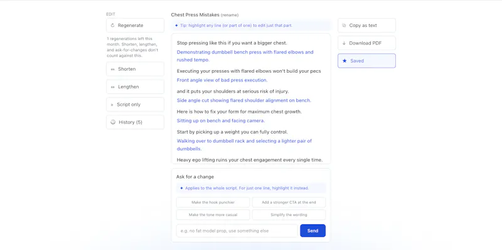Click the 'Chest Press Mistakes' title
The height and width of the screenshot is (250, 502).
click(195, 14)
